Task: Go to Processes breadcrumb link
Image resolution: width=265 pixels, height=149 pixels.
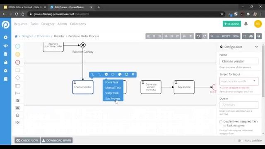Action: click(x=43, y=36)
